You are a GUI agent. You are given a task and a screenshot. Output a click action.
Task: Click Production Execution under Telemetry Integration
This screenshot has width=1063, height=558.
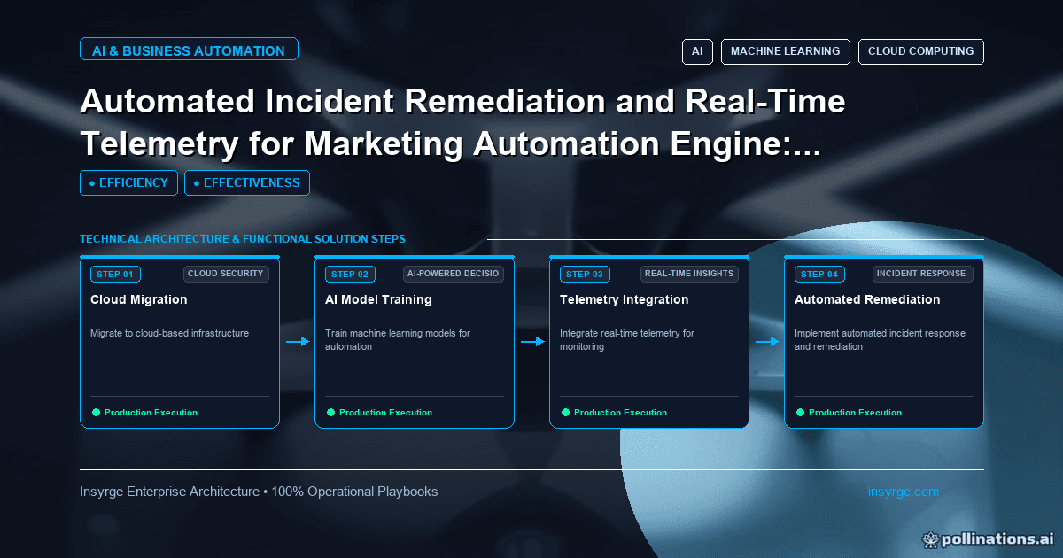pos(620,413)
